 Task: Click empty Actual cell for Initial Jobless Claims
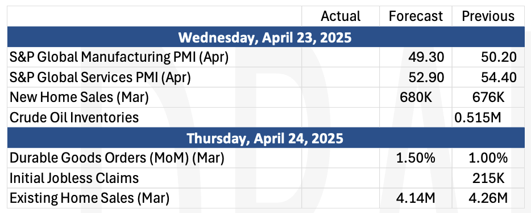341,178
